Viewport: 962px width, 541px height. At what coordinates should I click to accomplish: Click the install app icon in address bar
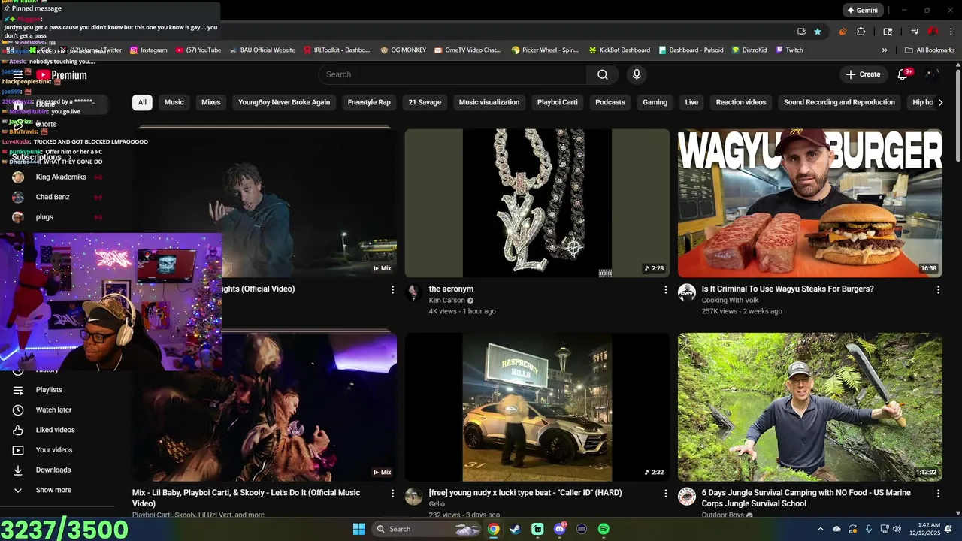[801, 32]
